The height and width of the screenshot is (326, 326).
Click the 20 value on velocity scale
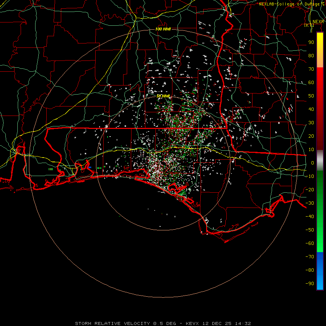[311, 136]
